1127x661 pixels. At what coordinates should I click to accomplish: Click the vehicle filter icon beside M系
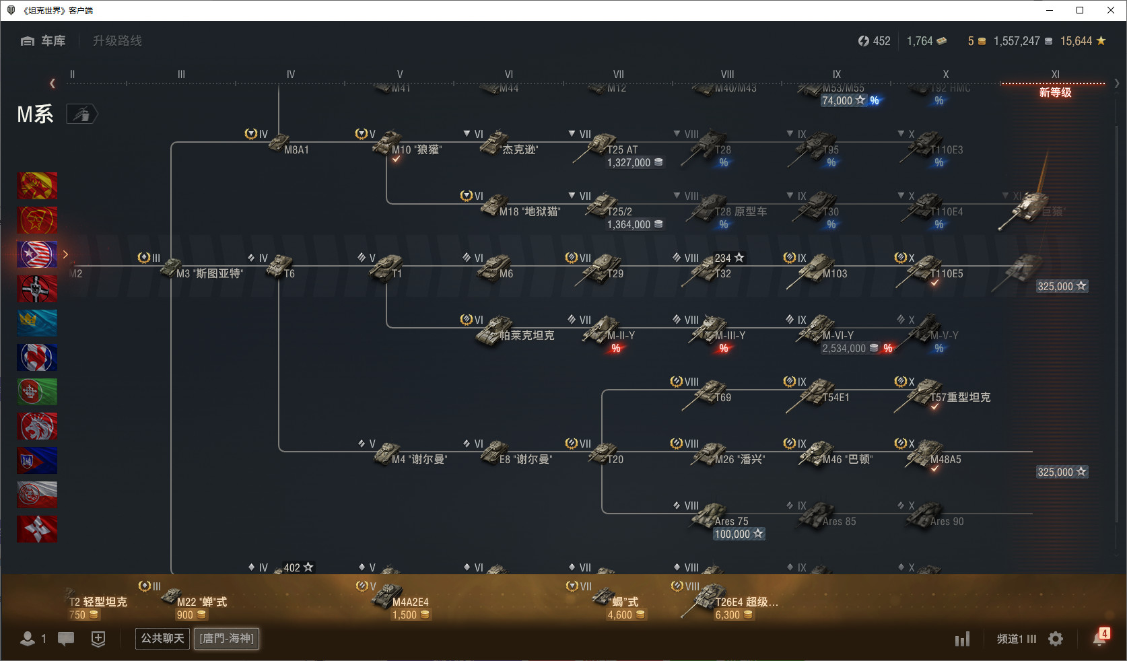(x=82, y=114)
